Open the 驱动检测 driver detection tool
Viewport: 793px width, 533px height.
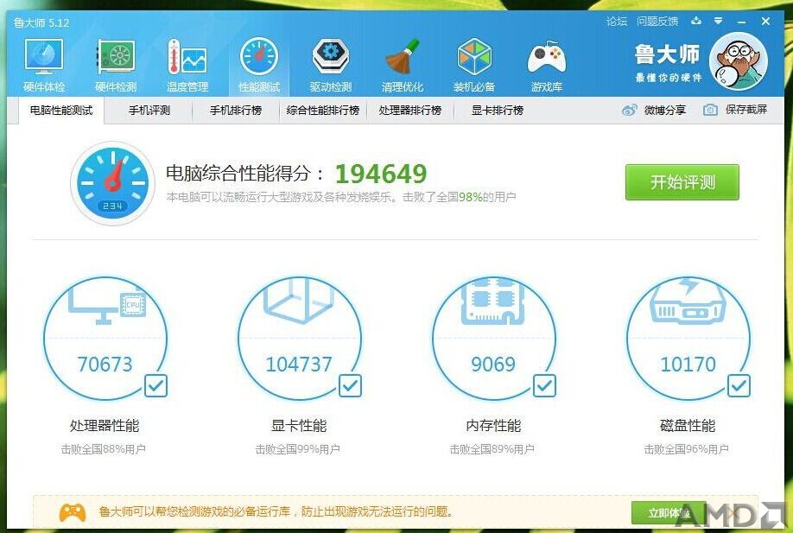[x=331, y=66]
